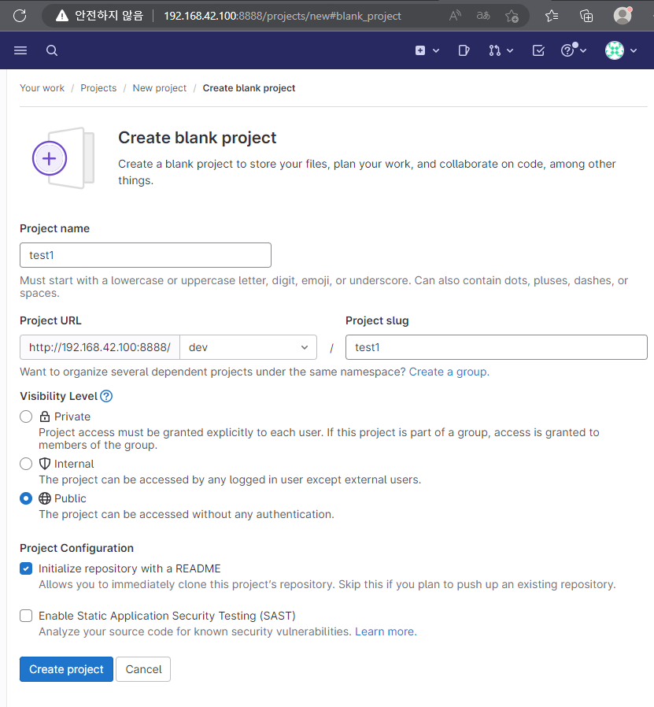Open the Create a group link
Screen dimensions: 654x707
(x=449, y=372)
